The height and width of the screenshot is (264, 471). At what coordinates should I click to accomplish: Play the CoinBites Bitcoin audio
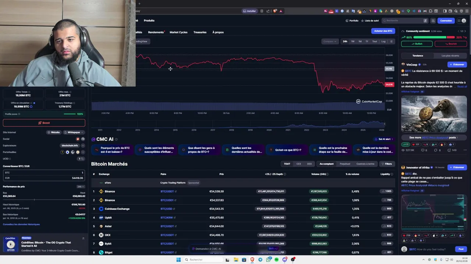pyautogui.click(x=11, y=244)
